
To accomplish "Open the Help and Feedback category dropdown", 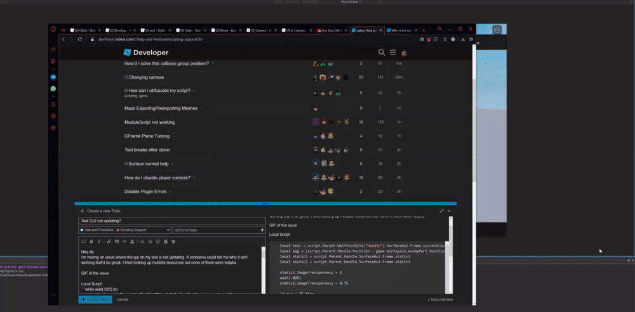I will click(x=124, y=230).
